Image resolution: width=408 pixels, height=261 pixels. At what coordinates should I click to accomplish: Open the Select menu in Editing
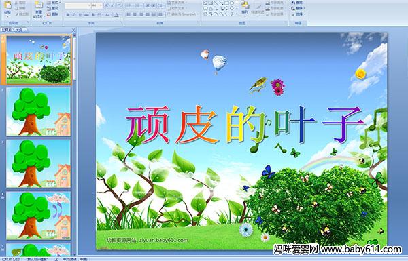298,14
